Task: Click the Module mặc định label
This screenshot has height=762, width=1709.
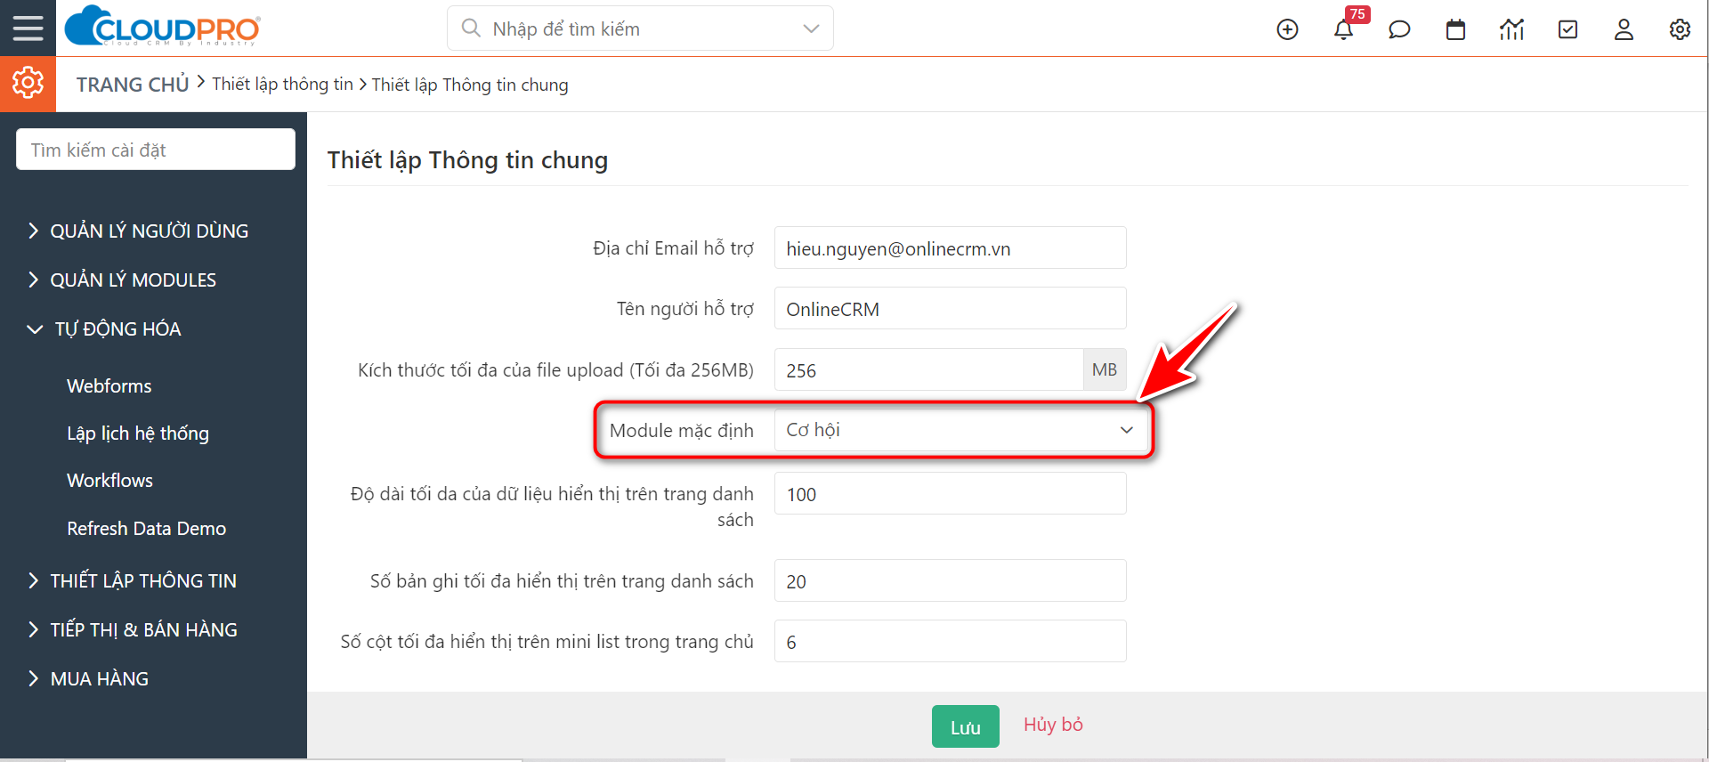Action: pos(681,431)
